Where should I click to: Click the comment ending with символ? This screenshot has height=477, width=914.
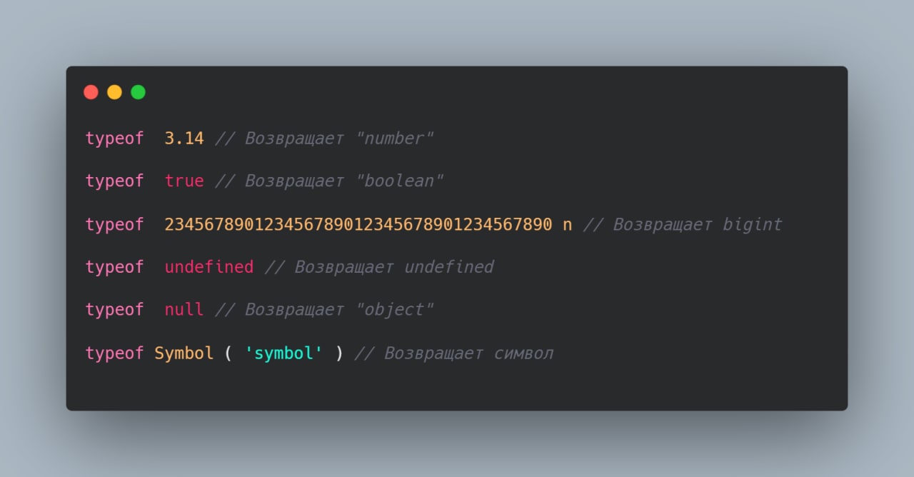[454, 353]
